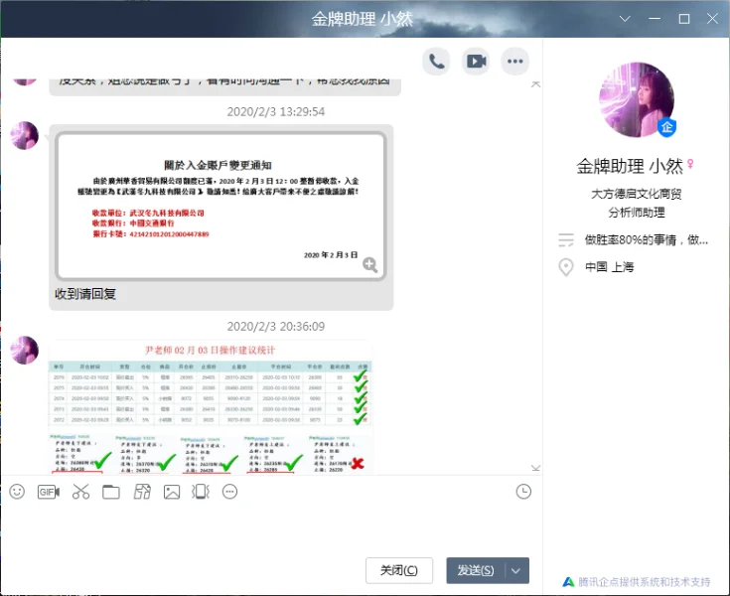Click the chat scrollbar up arrow

(536, 84)
